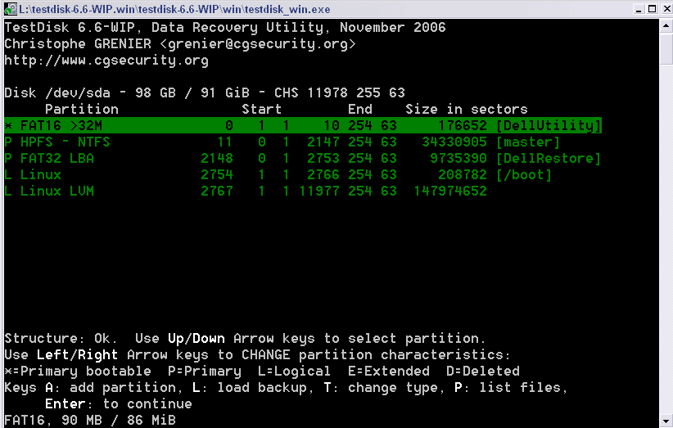Click the 'D=Deleted' legend text
Image resolution: width=673 pixels, height=428 pixels.
(x=483, y=371)
